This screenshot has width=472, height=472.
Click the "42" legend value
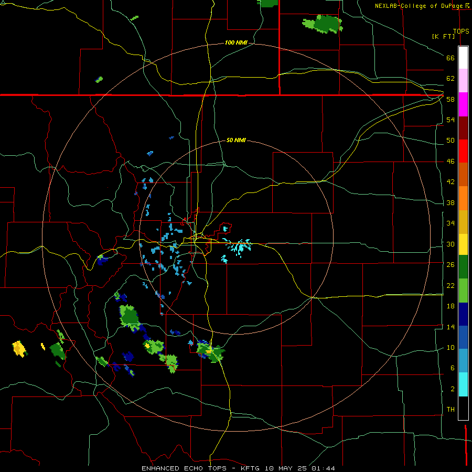pos(450,182)
